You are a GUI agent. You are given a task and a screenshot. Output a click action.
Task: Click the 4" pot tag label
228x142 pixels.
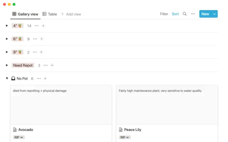tap(17, 26)
